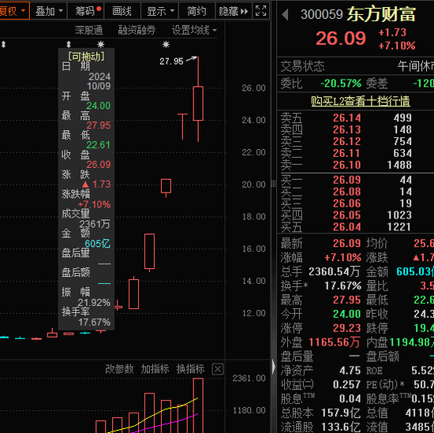Click the 交易状态 label

tap(302, 66)
